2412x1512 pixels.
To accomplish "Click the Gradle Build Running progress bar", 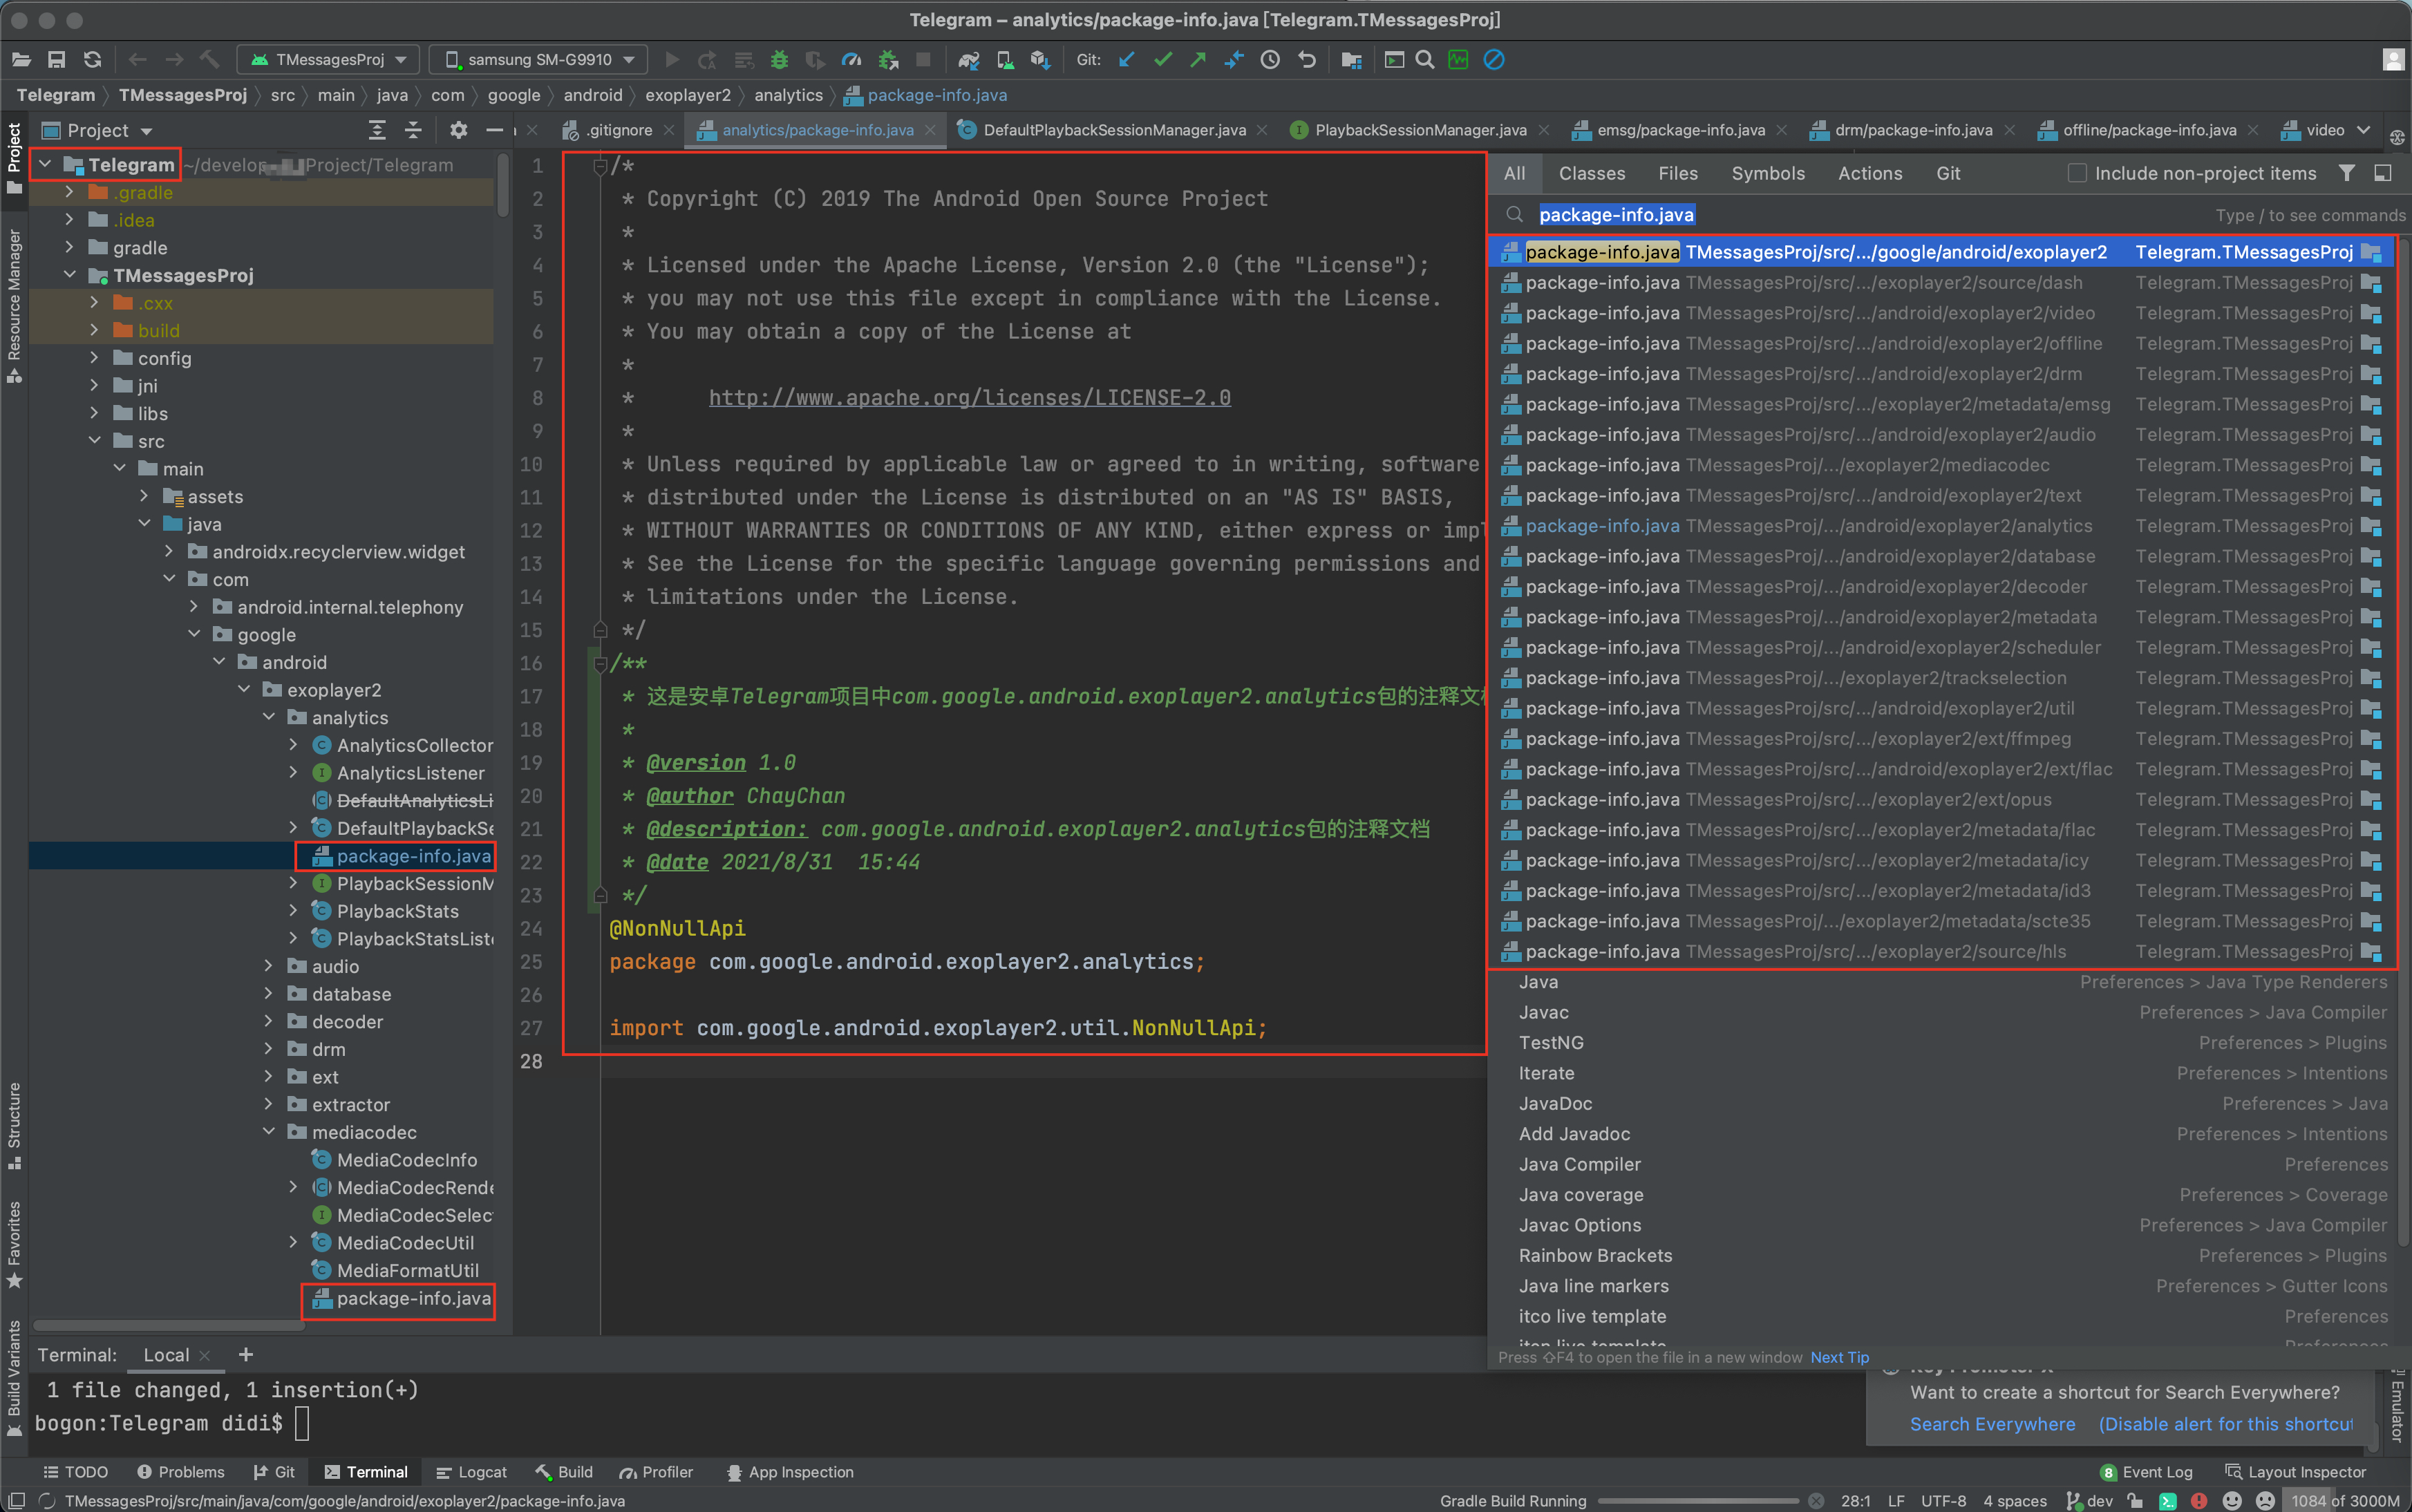I will point(1698,1501).
